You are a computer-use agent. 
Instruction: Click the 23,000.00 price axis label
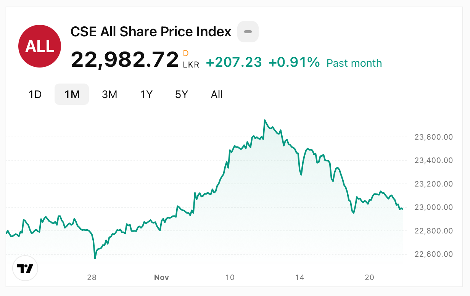433,208
